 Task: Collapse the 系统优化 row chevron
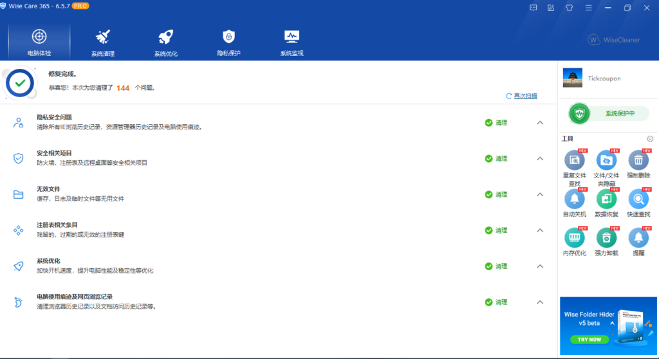coord(540,266)
